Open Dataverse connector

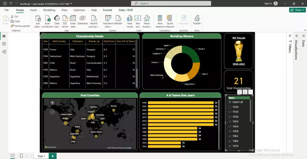(82, 20)
